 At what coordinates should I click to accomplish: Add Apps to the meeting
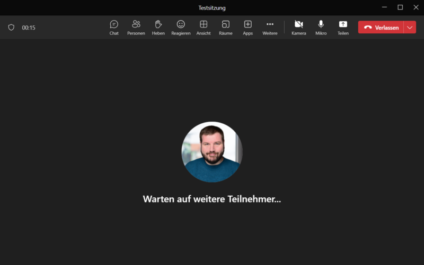(248, 28)
